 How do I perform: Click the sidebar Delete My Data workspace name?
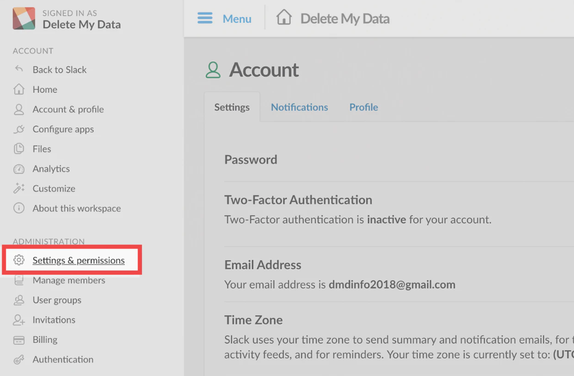[x=82, y=25]
